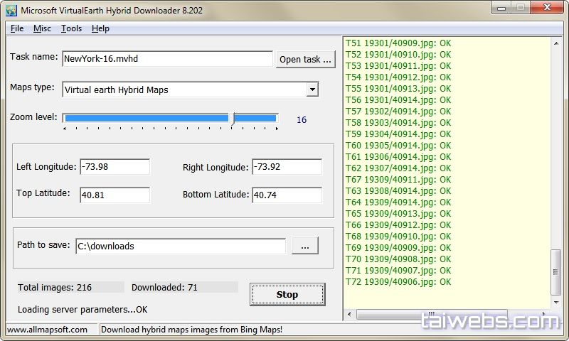Click log panel scroll up arrow
The height and width of the screenshot is (341, 569).
[x=557, y=43]
